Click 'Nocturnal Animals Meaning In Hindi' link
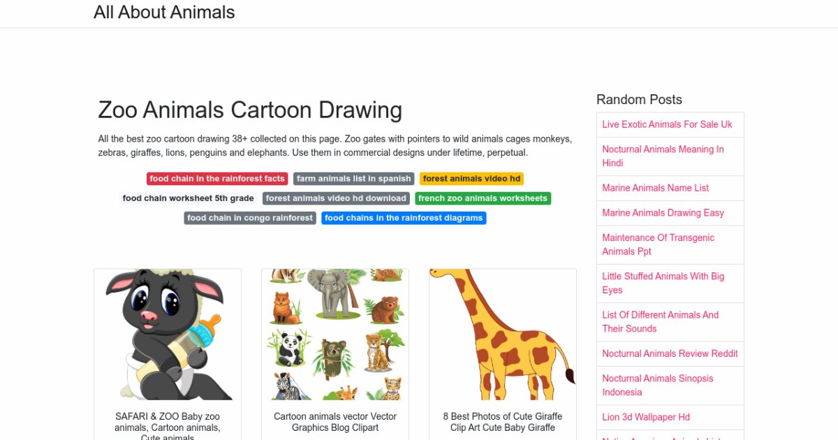This screenshot has width=838, height=440. pyautogui.click(x=663, y=156)
